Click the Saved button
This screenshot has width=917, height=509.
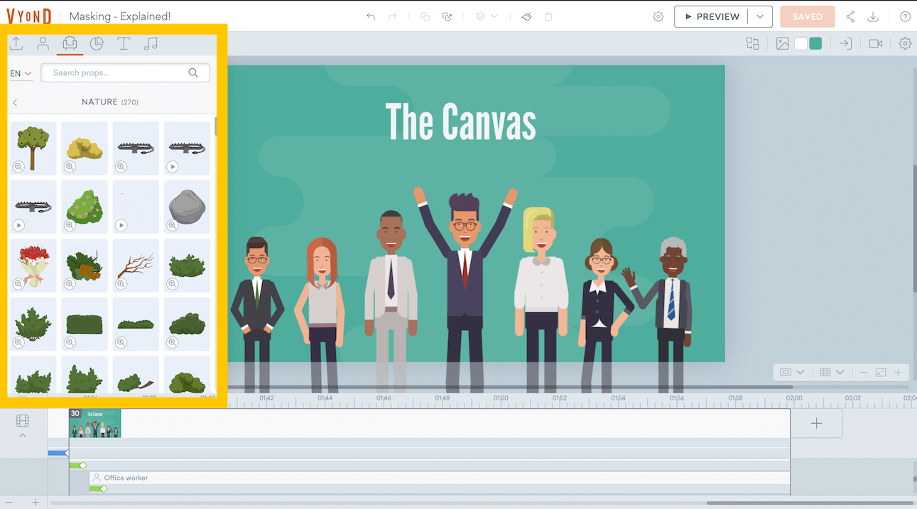[807, 16]
